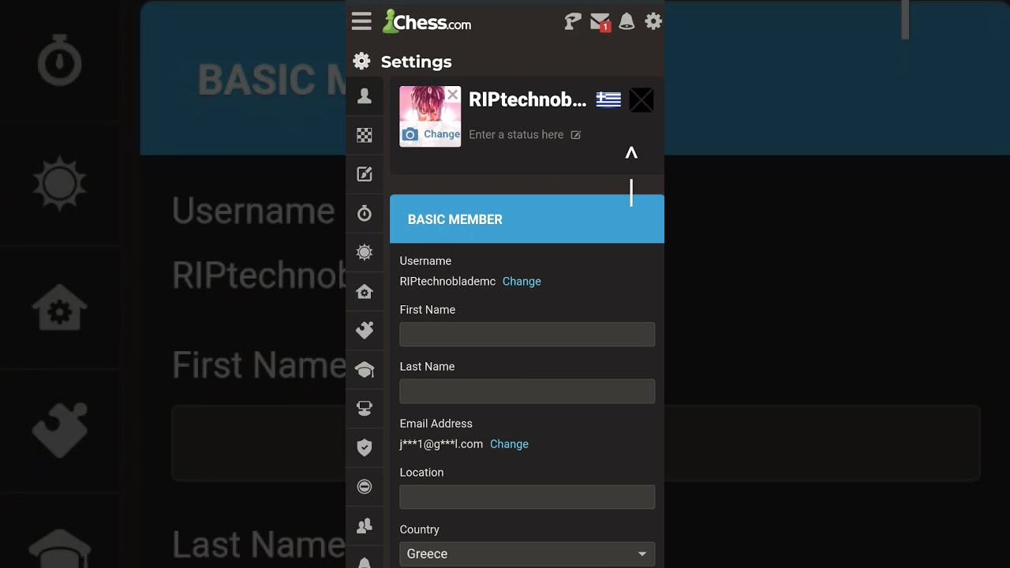This screenshot has width=1010, height=568.
Task: Click the black crossed square icon
Action: [x=642, y=100]
